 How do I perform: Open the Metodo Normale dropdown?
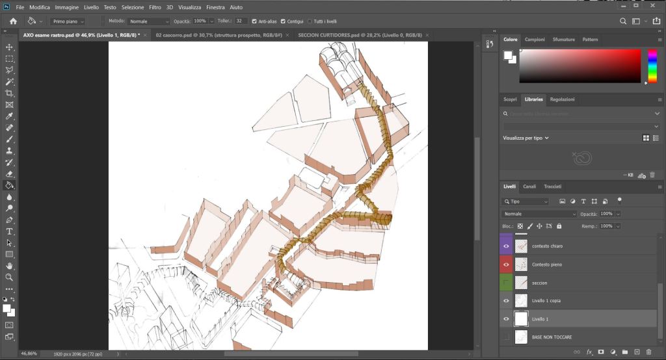click(149, 21)
